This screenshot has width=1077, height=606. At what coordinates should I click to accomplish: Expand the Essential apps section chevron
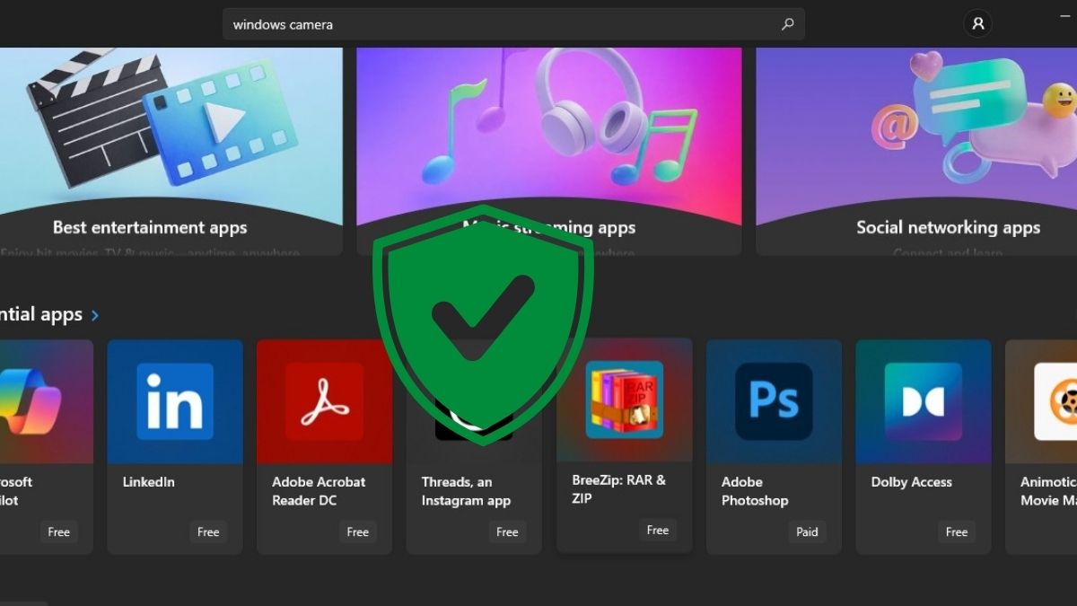pos(93,315)
